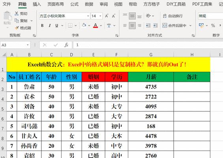Click inside the formula bar
The height and width of the screenshot is (158, 223).
pyautogui.click(x=148, y=45)
